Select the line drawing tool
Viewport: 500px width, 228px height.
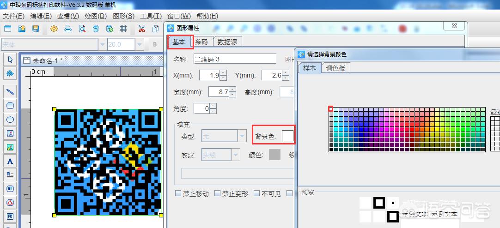(10, 92)
